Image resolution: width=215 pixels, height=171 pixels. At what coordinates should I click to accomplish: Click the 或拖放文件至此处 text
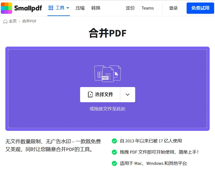click(107, 109)
